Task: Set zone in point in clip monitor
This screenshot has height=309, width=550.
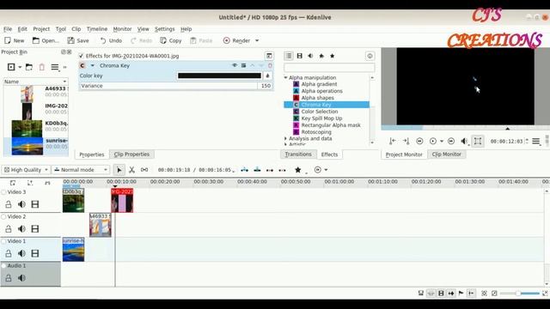Action: coord(393,141)
